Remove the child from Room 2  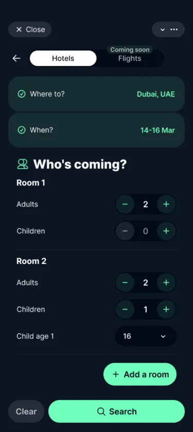125,309
